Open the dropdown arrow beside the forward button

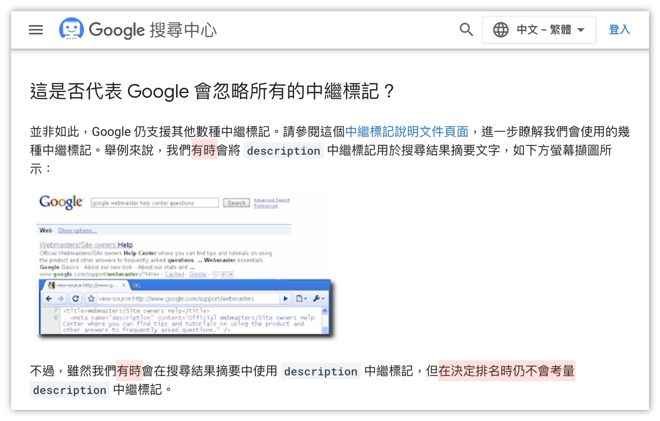(286, 298)
